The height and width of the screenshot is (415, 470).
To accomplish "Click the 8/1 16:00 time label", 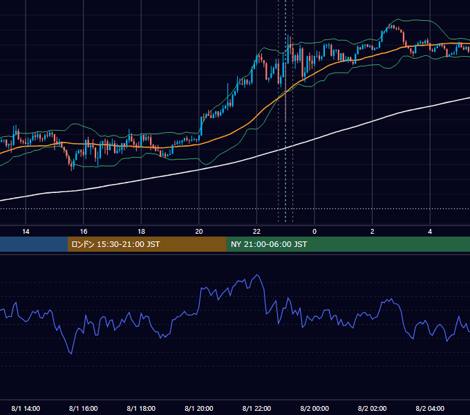I will pyautogui.click(x=84, y=408).
